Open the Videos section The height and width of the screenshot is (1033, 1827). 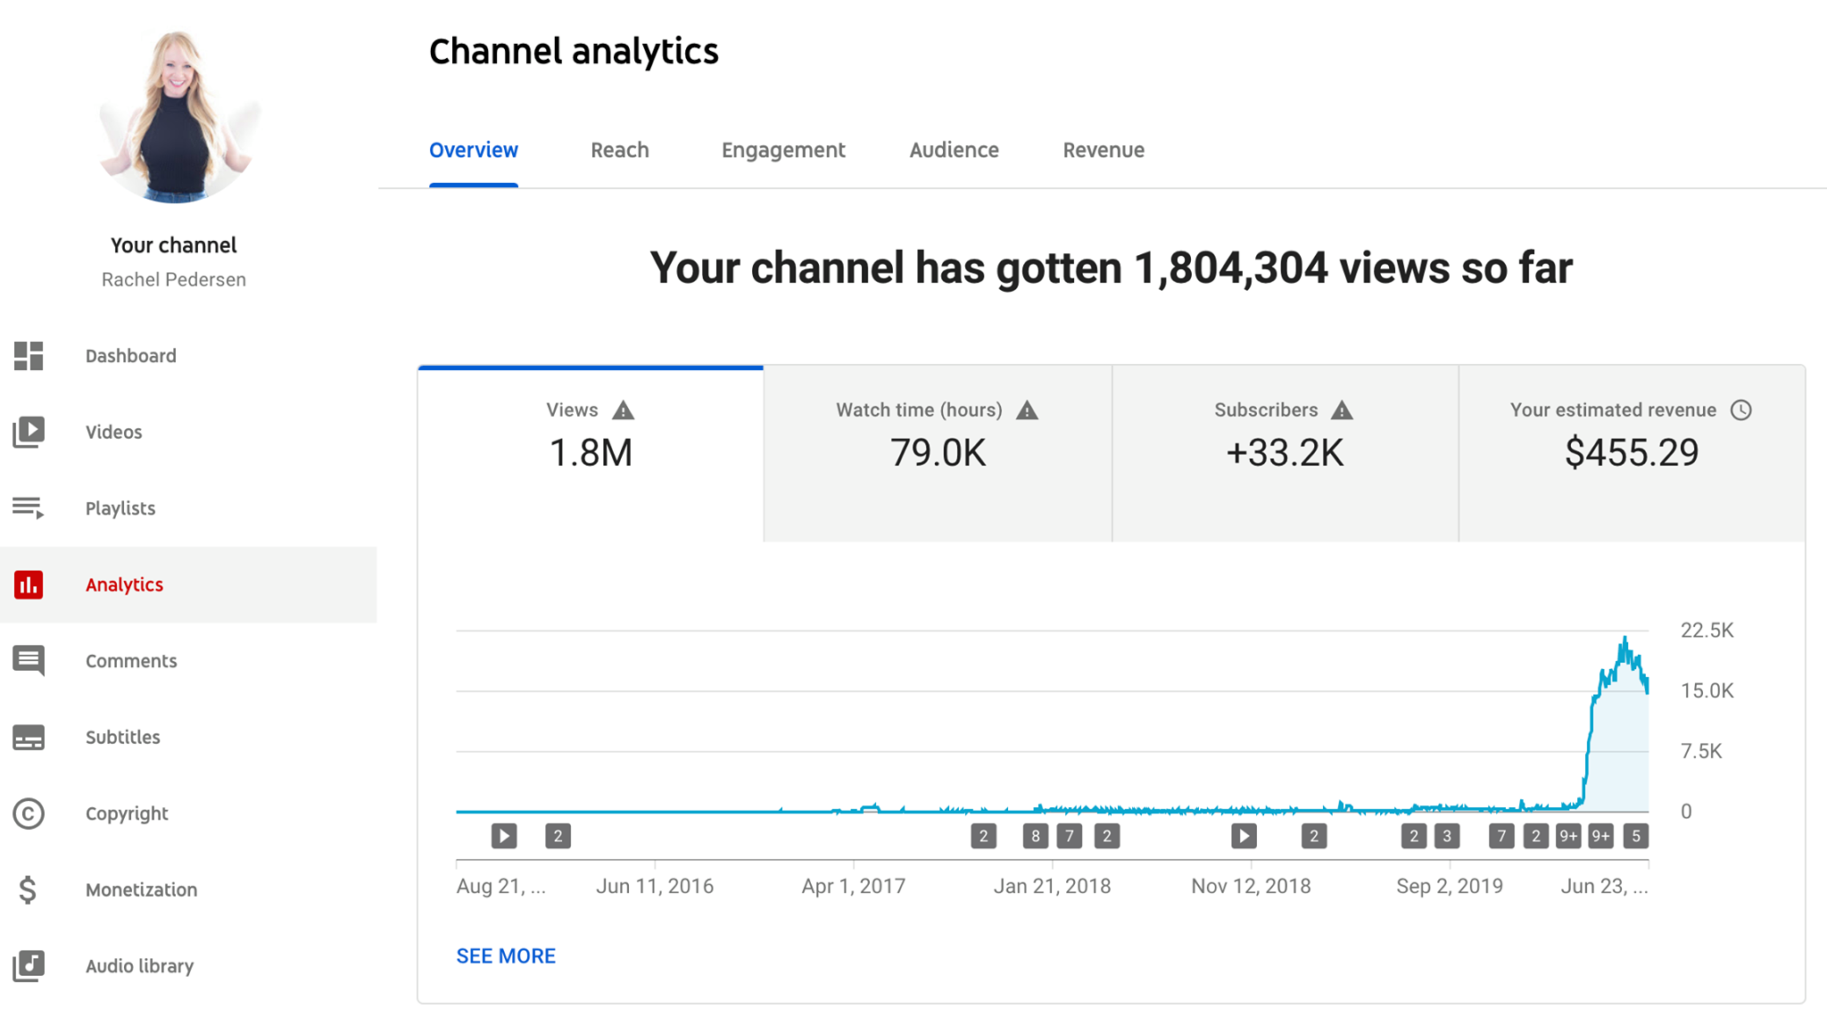tap(113, 432)
